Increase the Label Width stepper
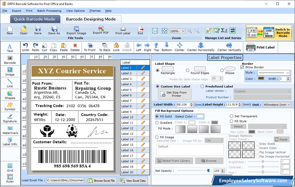This screenshot has width=295, height=187. pos(191,103)
